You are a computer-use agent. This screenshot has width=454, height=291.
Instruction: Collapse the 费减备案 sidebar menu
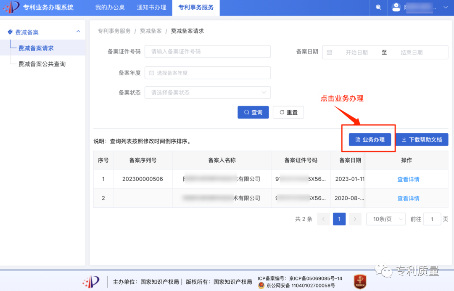(x=78, y=32)
